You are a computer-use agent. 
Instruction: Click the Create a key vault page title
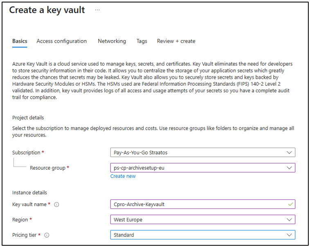(47, 10)
